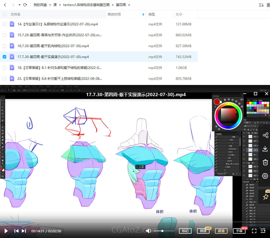Open the video playlist icon
The height and width of the screenshot is (238, 270).
pos(263,231)
